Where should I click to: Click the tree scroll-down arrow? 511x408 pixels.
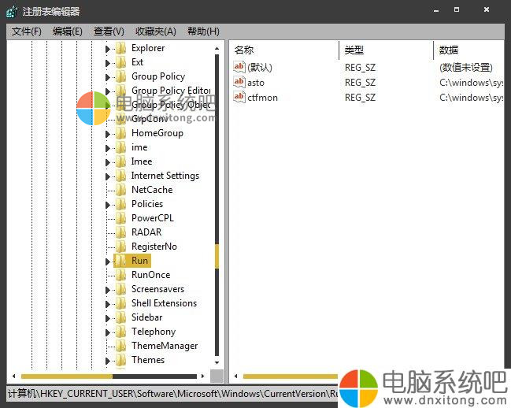click(217, 362)
